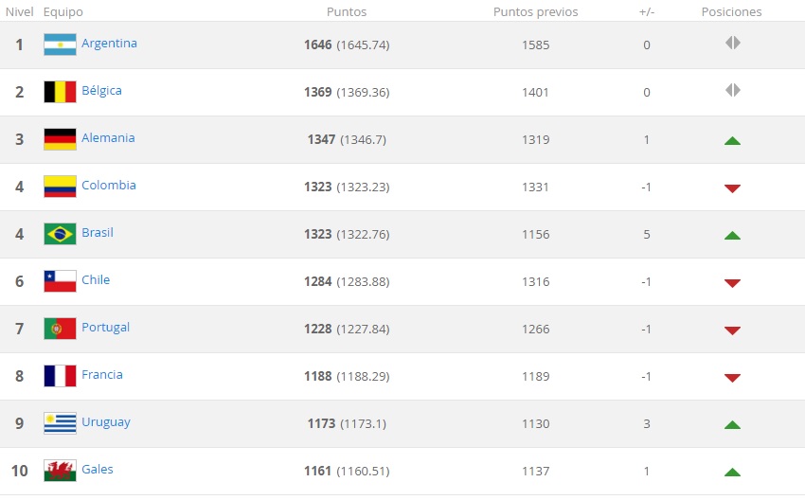Sort by the Puntos column header
This screenshot has height=500, width=805.
click(x=347, y=12)
